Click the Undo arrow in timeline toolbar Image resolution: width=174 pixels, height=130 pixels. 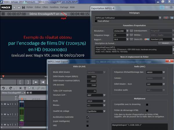[x=3, y=88]
